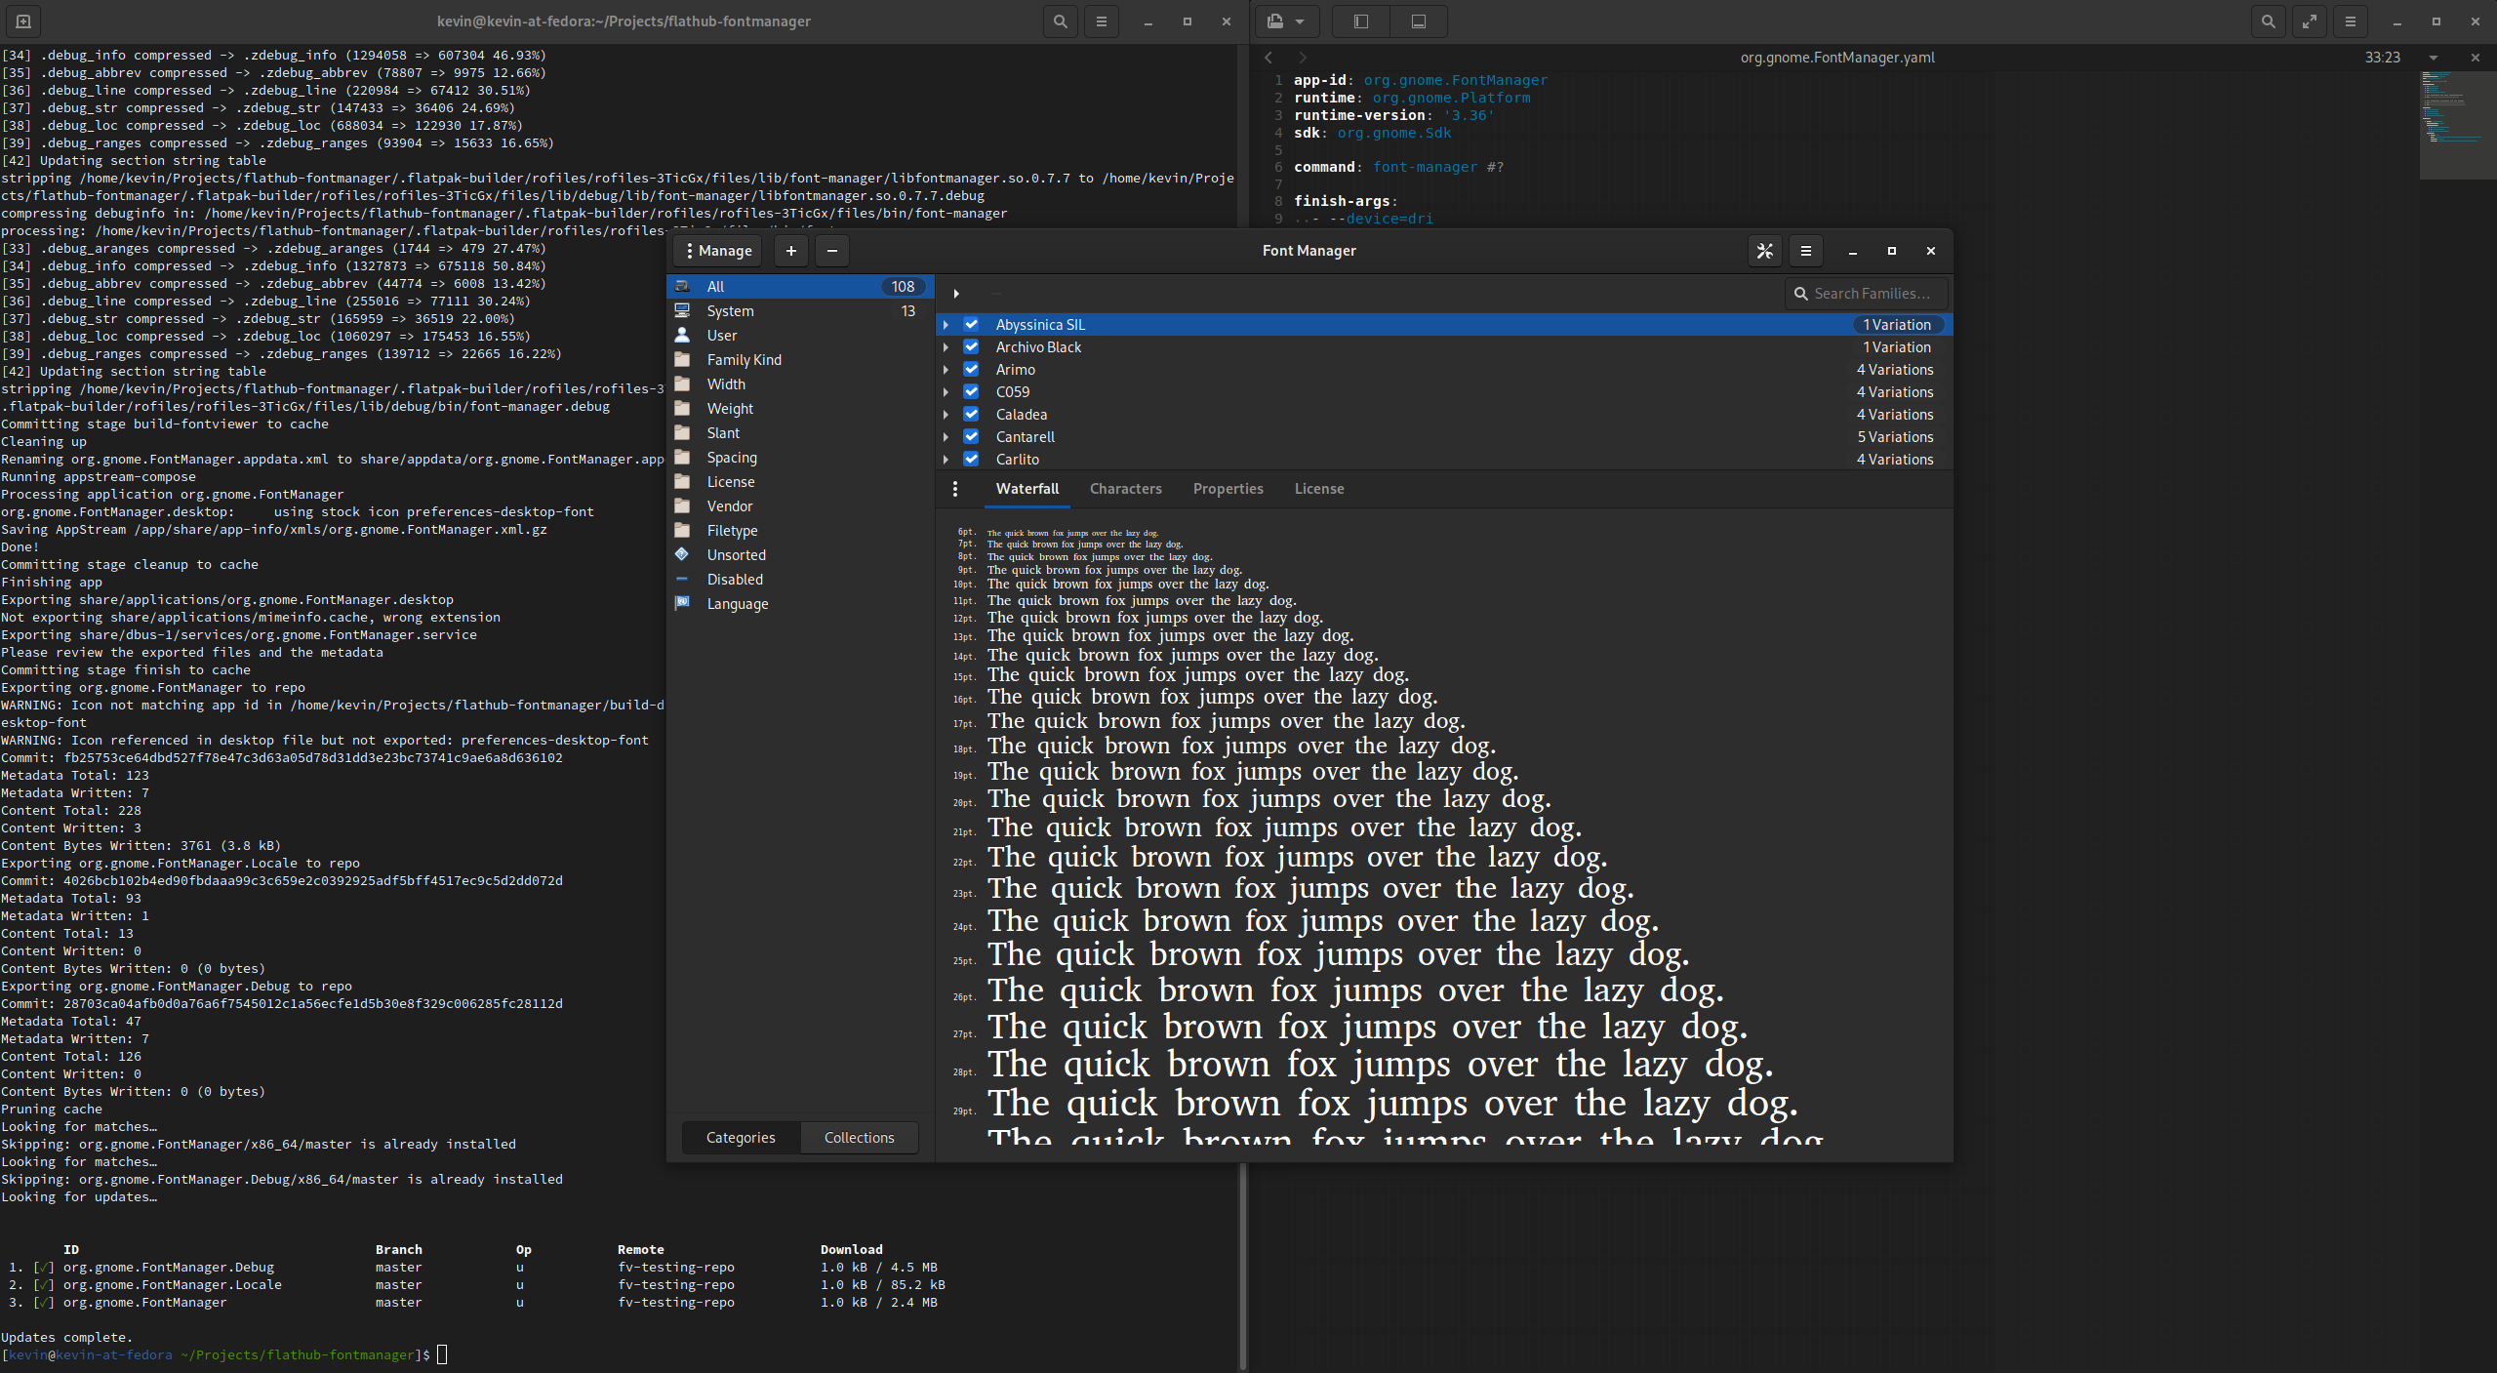Uncheck the Caladea font family
Screen dimensions: 2497x1373
[971, 414]
